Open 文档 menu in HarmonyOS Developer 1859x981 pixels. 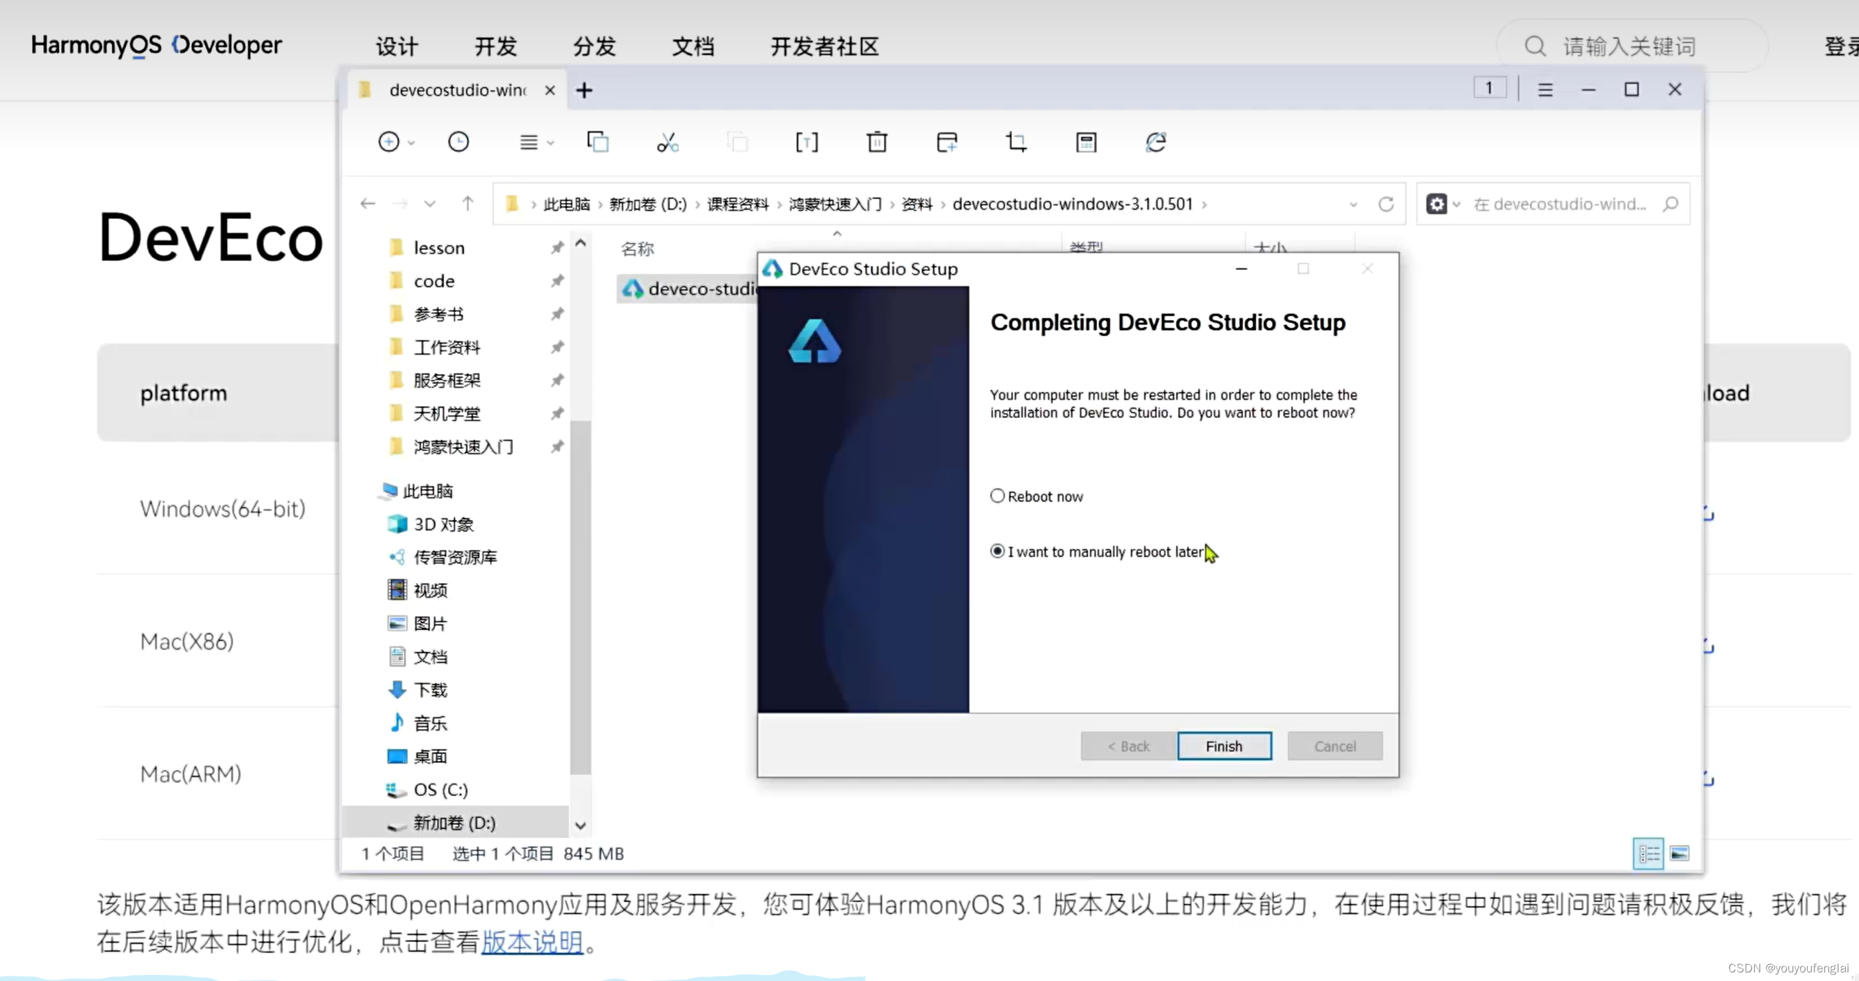tap(695, 46)
